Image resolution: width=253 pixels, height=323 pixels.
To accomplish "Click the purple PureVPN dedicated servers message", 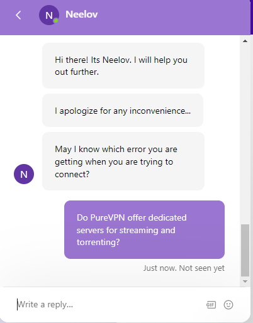I will click(x=144, y=230).
